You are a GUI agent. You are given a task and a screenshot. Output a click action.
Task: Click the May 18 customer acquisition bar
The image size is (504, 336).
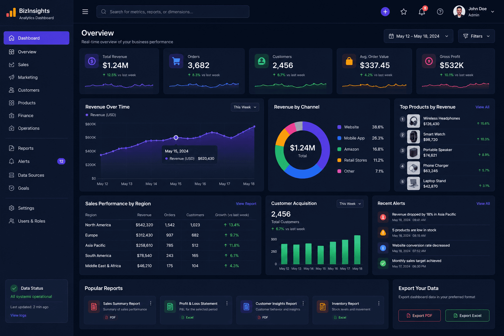click(x=357, y=250)
